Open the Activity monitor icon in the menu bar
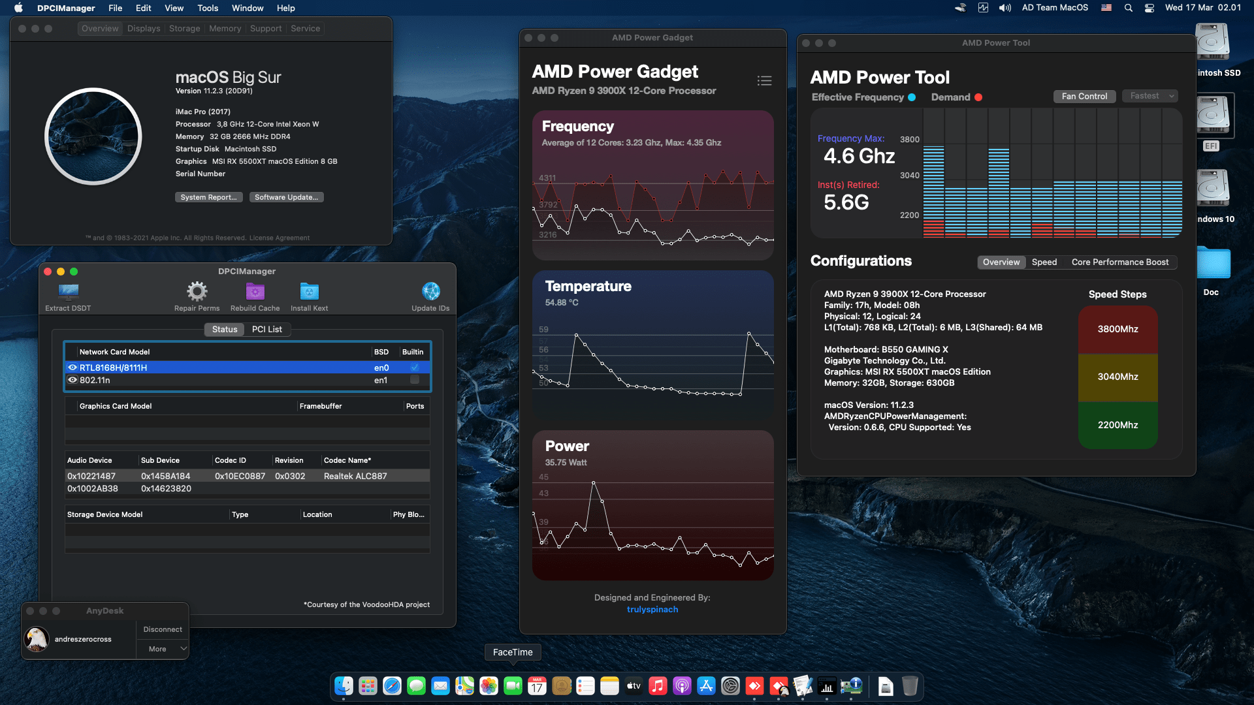 pos(983,8)
